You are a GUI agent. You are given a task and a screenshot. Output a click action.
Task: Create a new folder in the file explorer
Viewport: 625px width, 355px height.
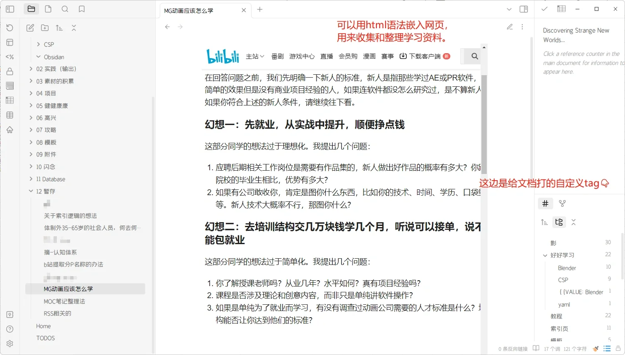click(x=45, y=27)
